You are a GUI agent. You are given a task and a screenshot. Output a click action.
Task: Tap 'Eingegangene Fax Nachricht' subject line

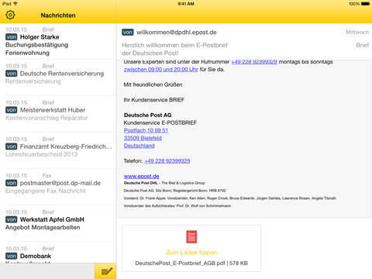(46, 191)
